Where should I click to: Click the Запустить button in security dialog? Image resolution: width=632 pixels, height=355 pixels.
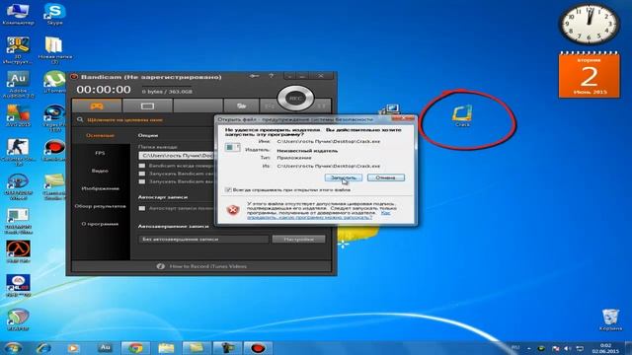click(x=344, y=177)
